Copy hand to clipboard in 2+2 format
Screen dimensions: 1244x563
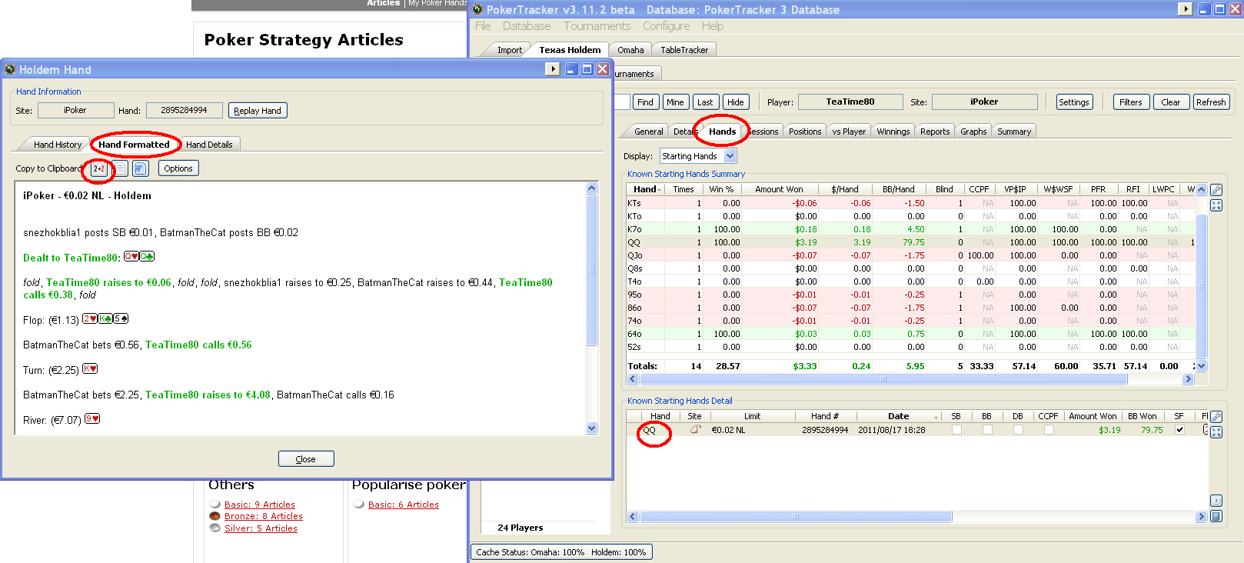pos(99,168)
